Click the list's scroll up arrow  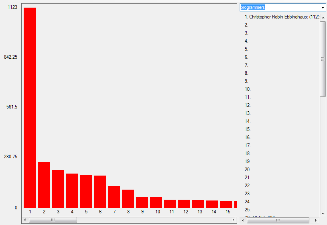pyautogui.click(x=323, y=18)
